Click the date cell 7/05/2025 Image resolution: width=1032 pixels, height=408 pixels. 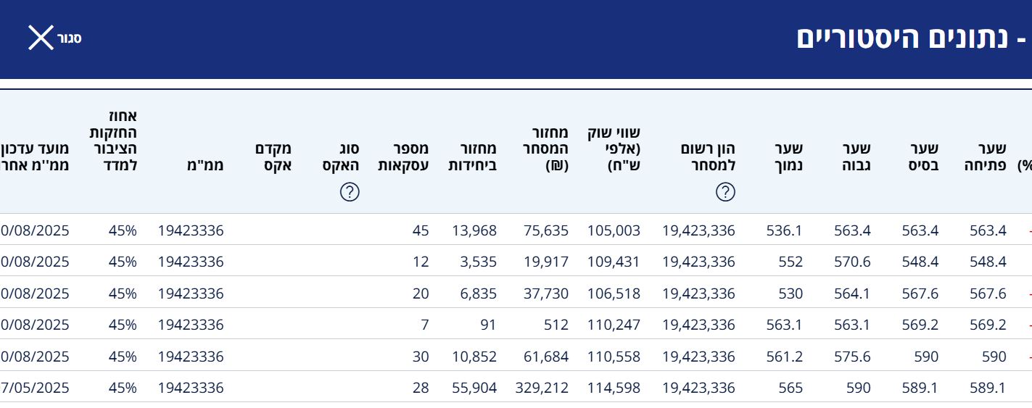[x=35, y=388]
